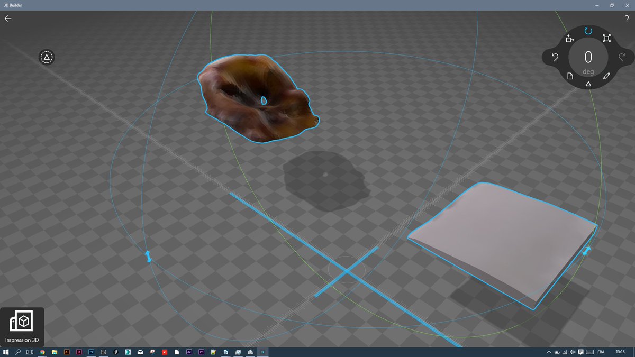Viewport: 635px width, 357px height.
Task: Click the rotation degree value 0
Action: click(588, 57)
